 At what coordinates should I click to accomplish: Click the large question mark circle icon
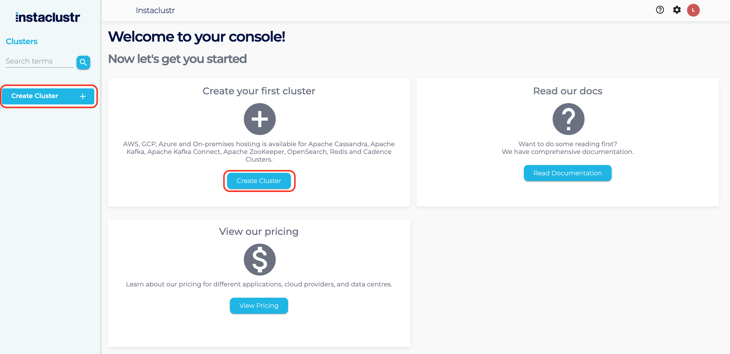[568, 119]
